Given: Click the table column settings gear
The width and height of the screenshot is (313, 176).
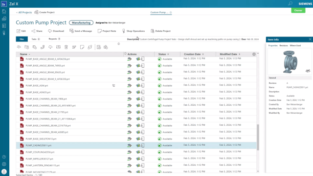Looking at the screenshot, I should 254,54.
